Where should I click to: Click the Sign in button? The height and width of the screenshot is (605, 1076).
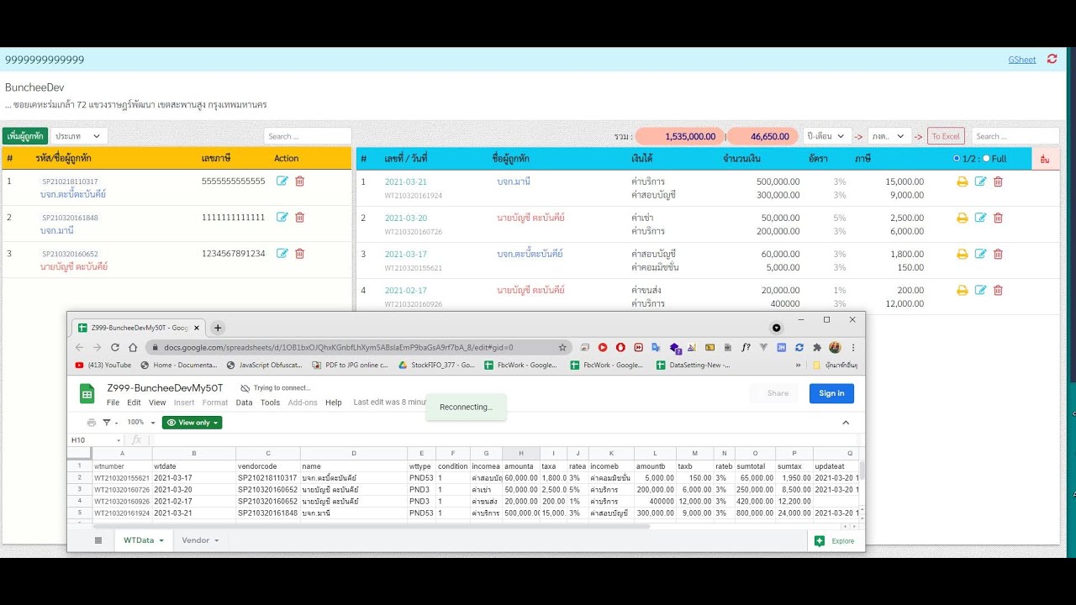pos(831,393)
